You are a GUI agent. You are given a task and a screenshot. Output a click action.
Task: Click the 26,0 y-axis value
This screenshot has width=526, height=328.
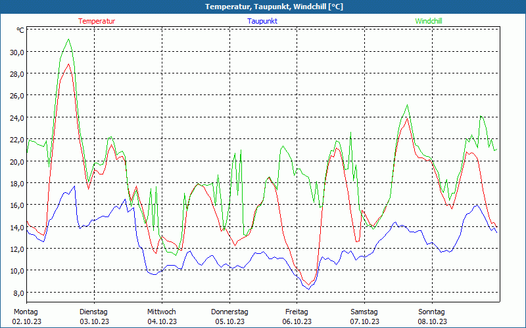pyautogui.click(x=16, y=96)
